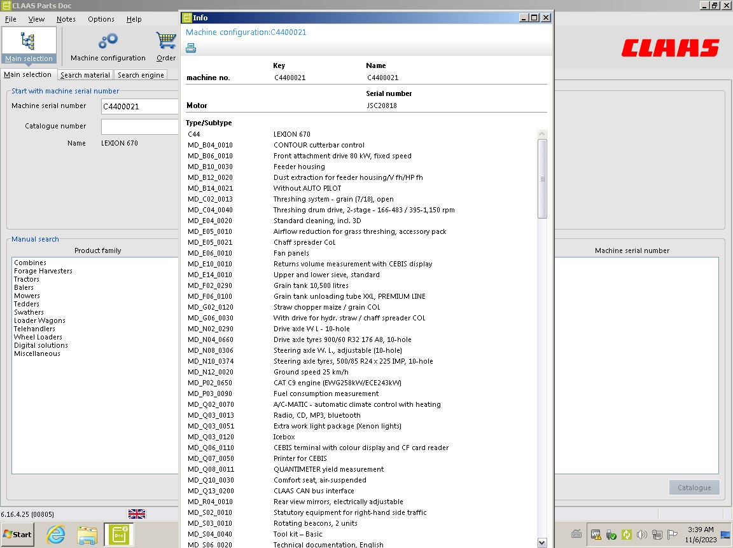Click the Grain tank 10,500 litres row
Viewport: 733px width, 548px height.
pyautogui.click(x=361, y=285)
